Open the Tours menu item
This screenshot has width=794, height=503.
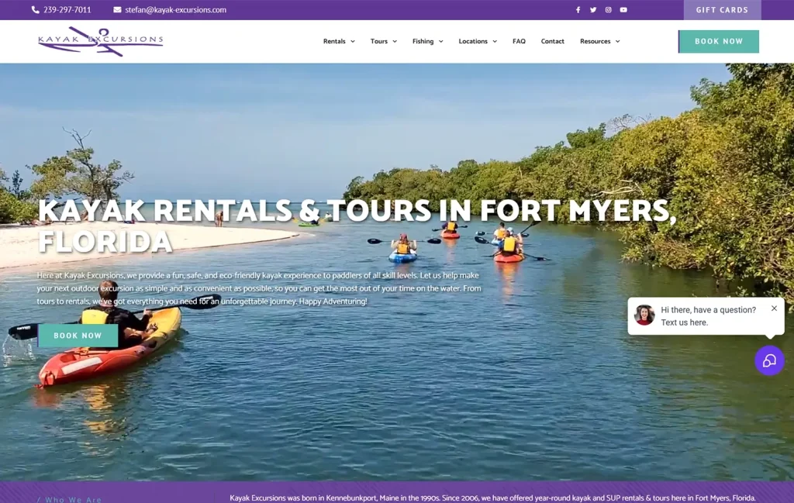378,42
